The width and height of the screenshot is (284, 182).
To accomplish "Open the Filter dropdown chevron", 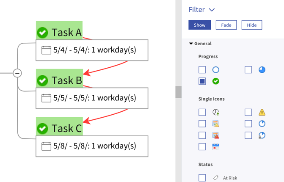I will point(212,10).
